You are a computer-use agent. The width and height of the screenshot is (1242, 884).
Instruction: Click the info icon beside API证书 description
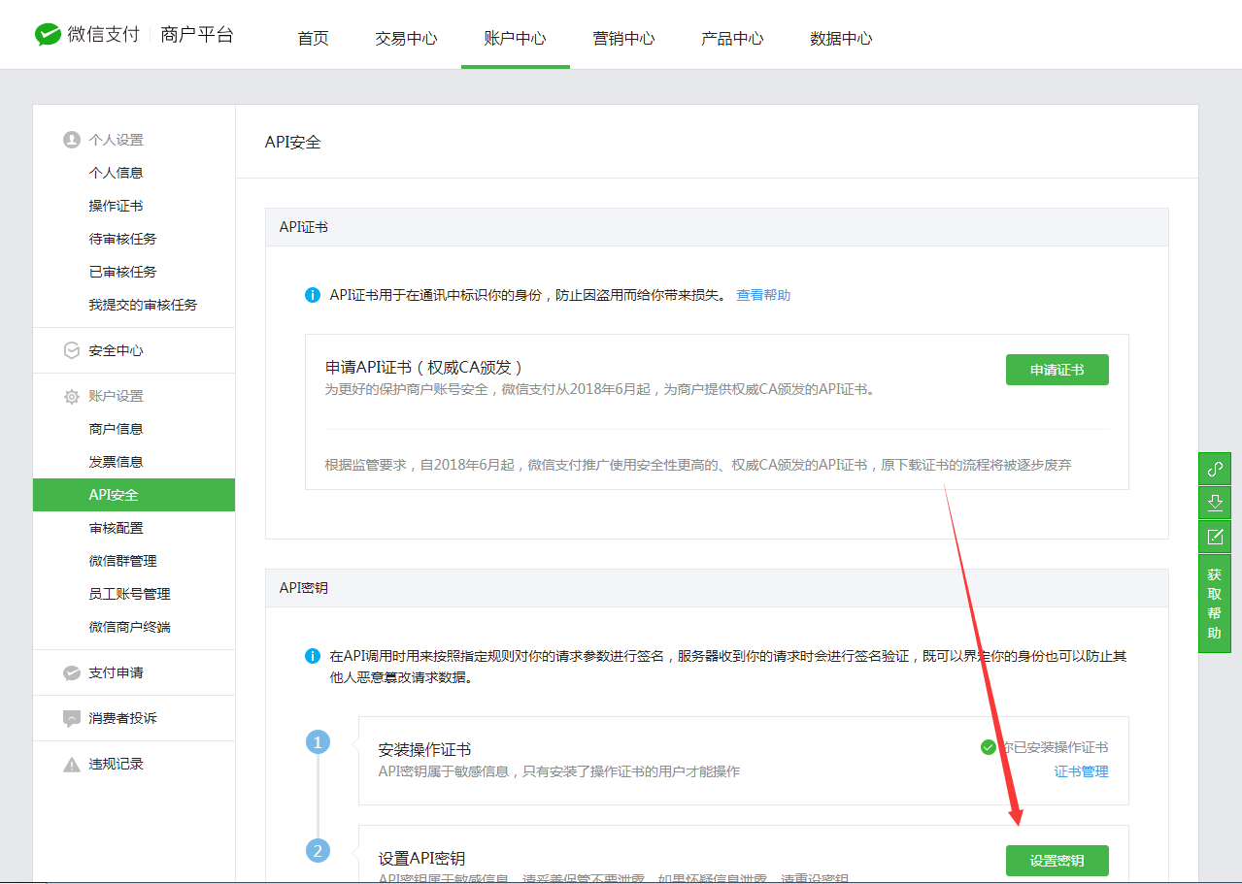tap(313, 295)
